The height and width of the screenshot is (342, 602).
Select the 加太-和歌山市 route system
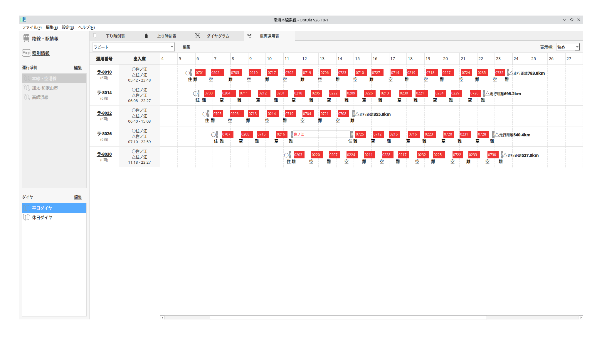[x=54, y=88]
